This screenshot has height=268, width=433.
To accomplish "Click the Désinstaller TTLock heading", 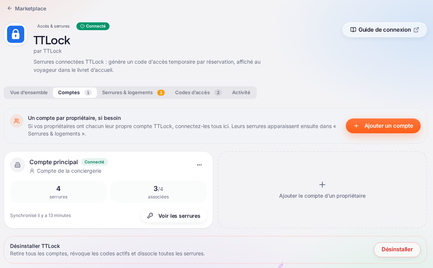I will 35,246.
